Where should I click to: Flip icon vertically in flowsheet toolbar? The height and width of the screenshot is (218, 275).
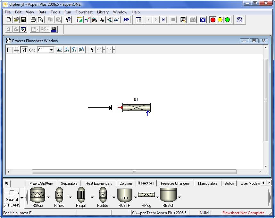(x=81, y=50)
